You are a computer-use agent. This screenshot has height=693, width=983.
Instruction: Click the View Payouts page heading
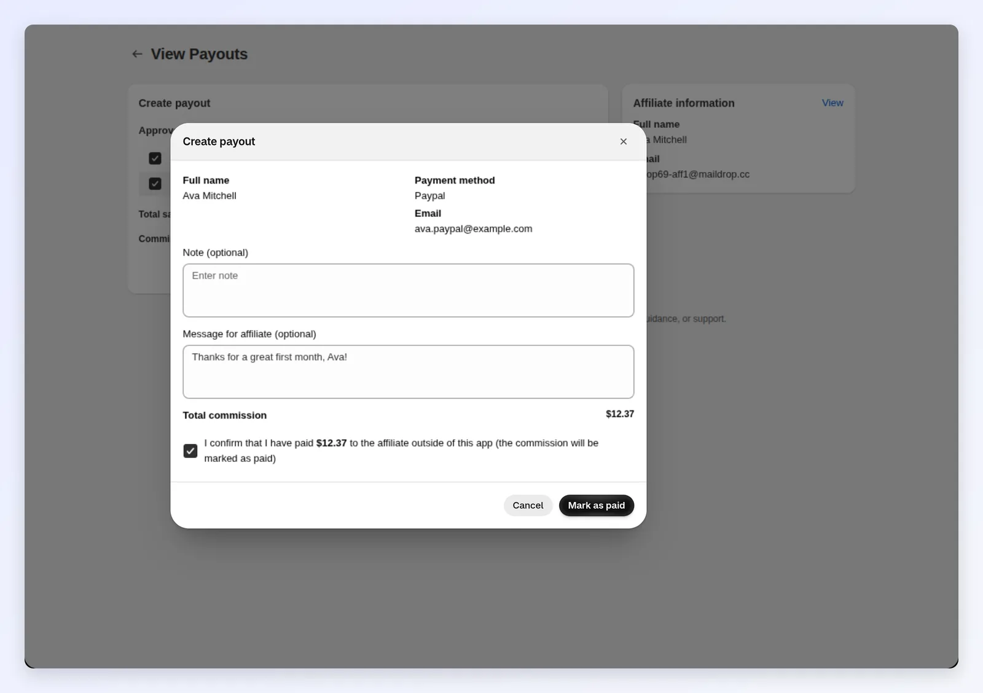click(x=199, y=54)
